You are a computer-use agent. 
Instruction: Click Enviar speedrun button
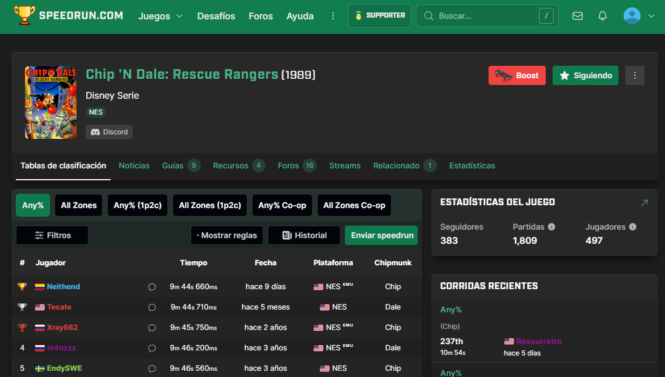(x=381, y=235)
